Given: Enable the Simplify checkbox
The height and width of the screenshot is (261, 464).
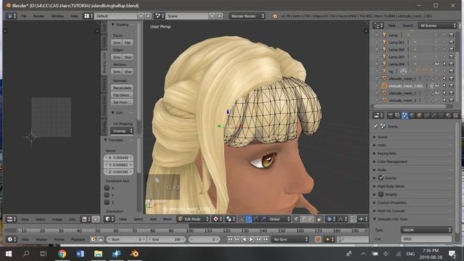Looking at the screenshot, I should 381,194.
